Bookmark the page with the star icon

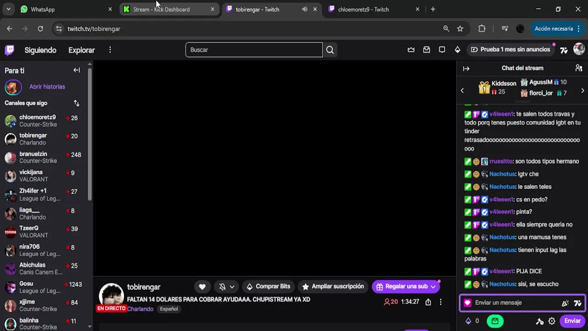460,29
